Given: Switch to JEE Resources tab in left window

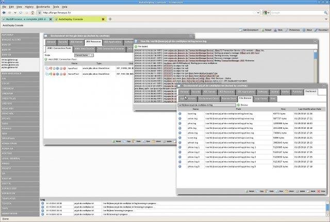Looking at the screenshot, I should 93,42.
